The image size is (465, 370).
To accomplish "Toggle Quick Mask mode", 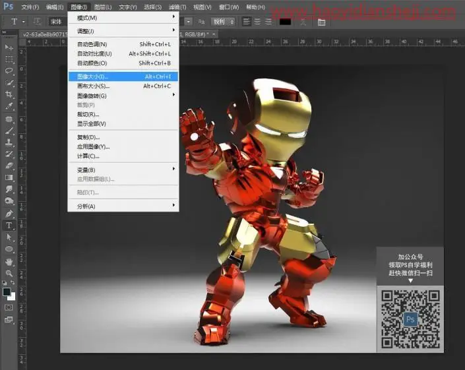I will [x=9, y=307].
